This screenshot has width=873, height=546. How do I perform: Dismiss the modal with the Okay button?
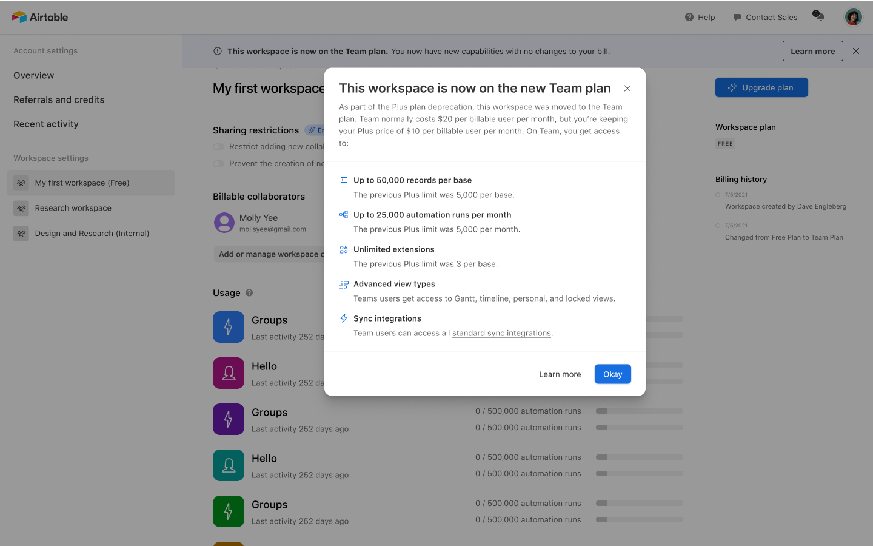coord(612,374)
